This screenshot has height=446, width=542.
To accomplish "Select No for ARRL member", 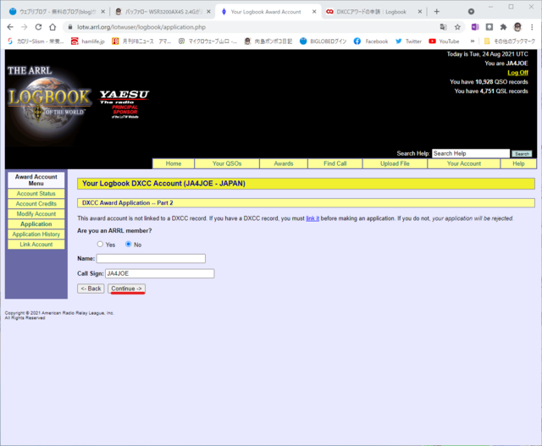I will (128, 245).
